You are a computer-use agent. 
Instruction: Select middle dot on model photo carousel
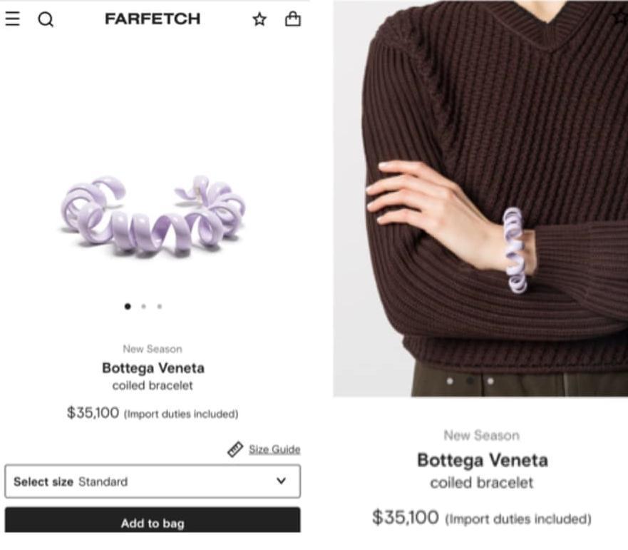(x=470, y=380)
